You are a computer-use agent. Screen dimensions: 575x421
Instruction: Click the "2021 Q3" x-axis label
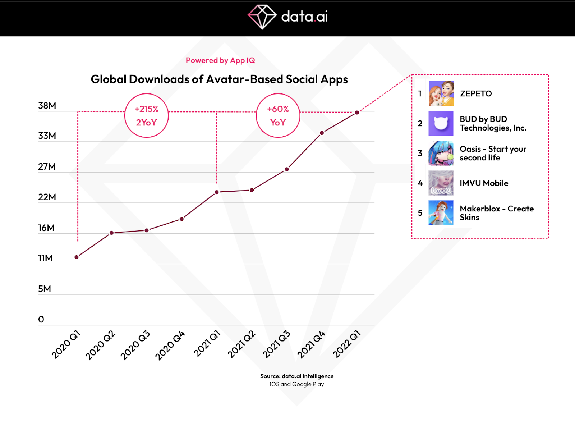(276, 344)
